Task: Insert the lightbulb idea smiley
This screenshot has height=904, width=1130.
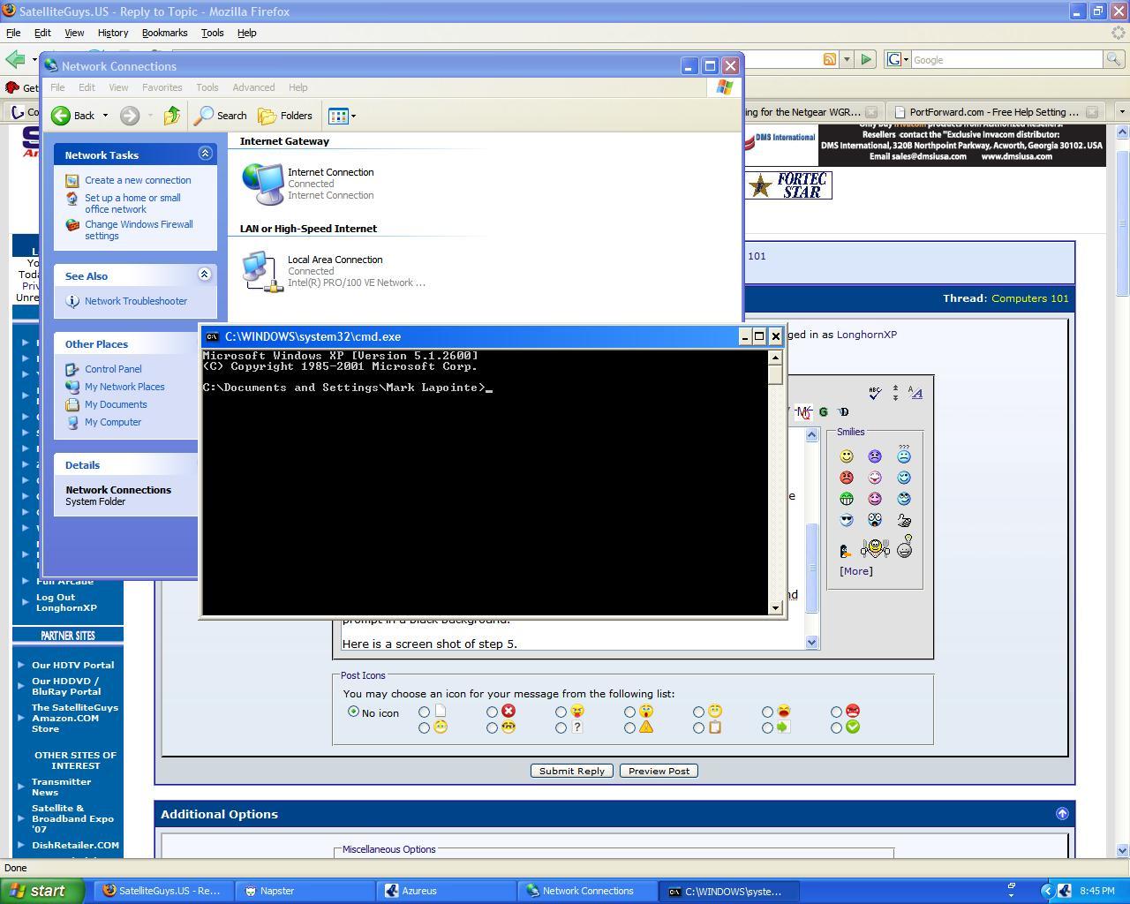Action: pos(904,546)
